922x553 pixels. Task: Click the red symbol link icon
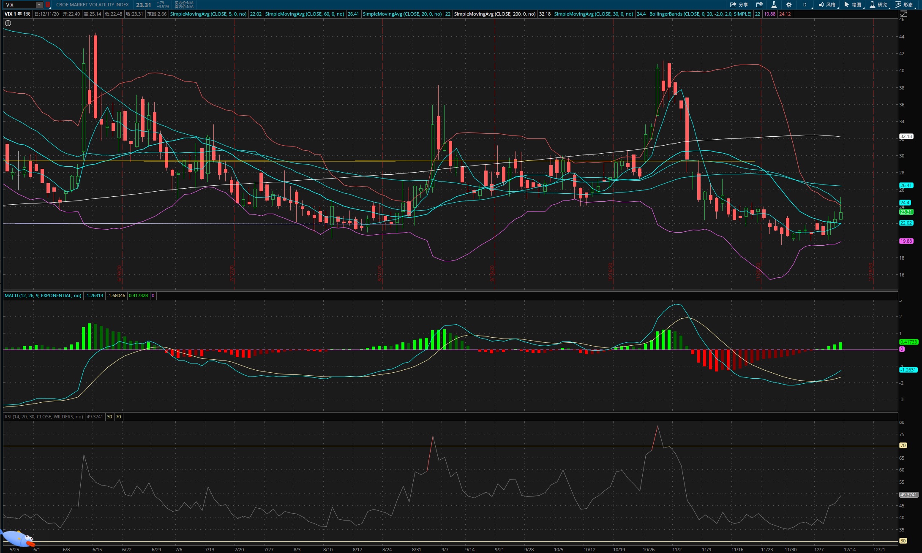click(48, 5)
